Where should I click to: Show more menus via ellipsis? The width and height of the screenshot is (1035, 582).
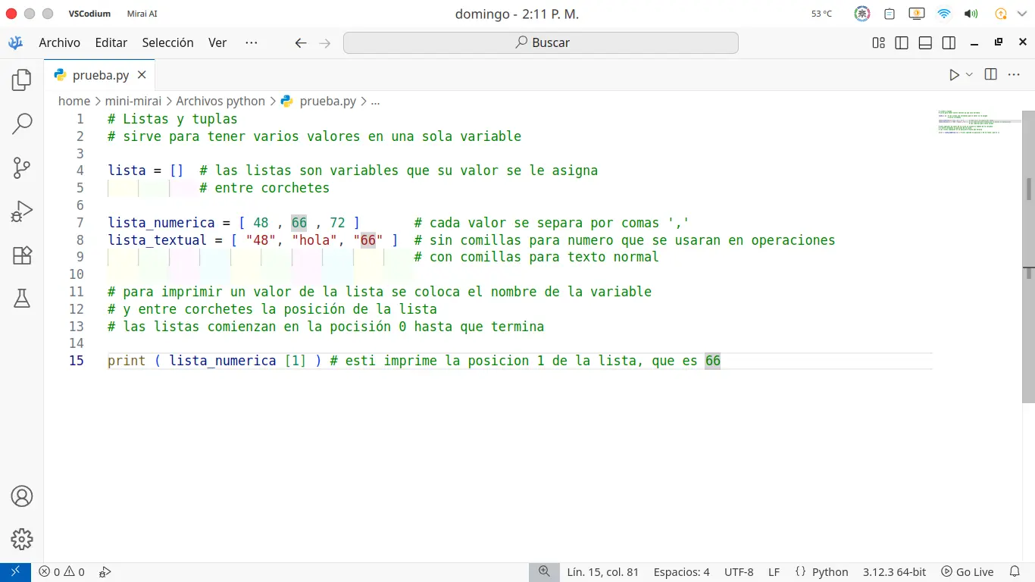pos(252,42)
